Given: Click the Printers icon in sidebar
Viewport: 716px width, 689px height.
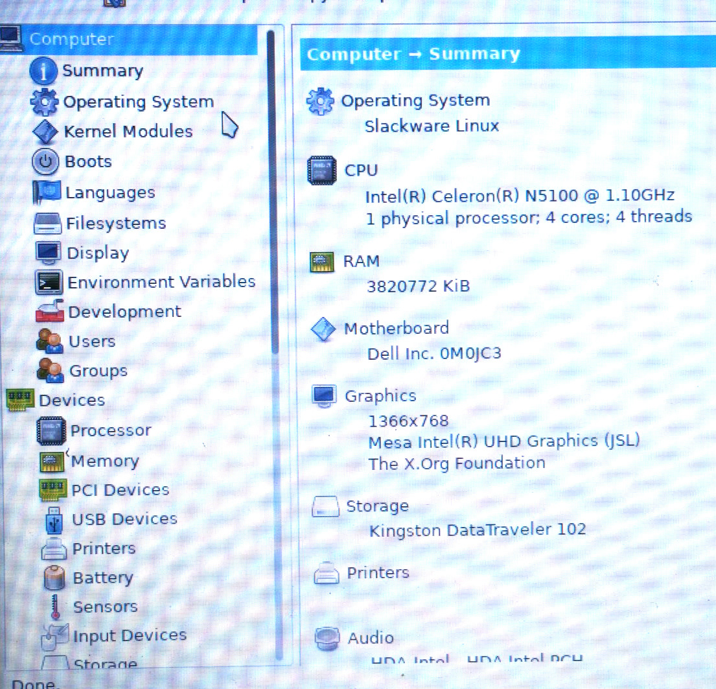Looking at the screenshot, I should (54, 549).
